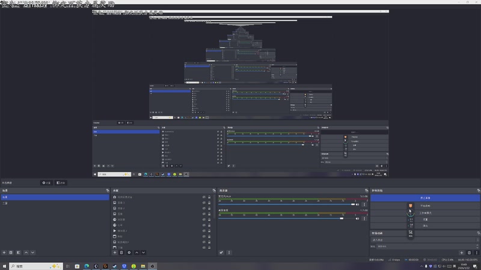This screenshot has height=270, width=481.
Task: Open the Windows Start menu
Action: 4,266
